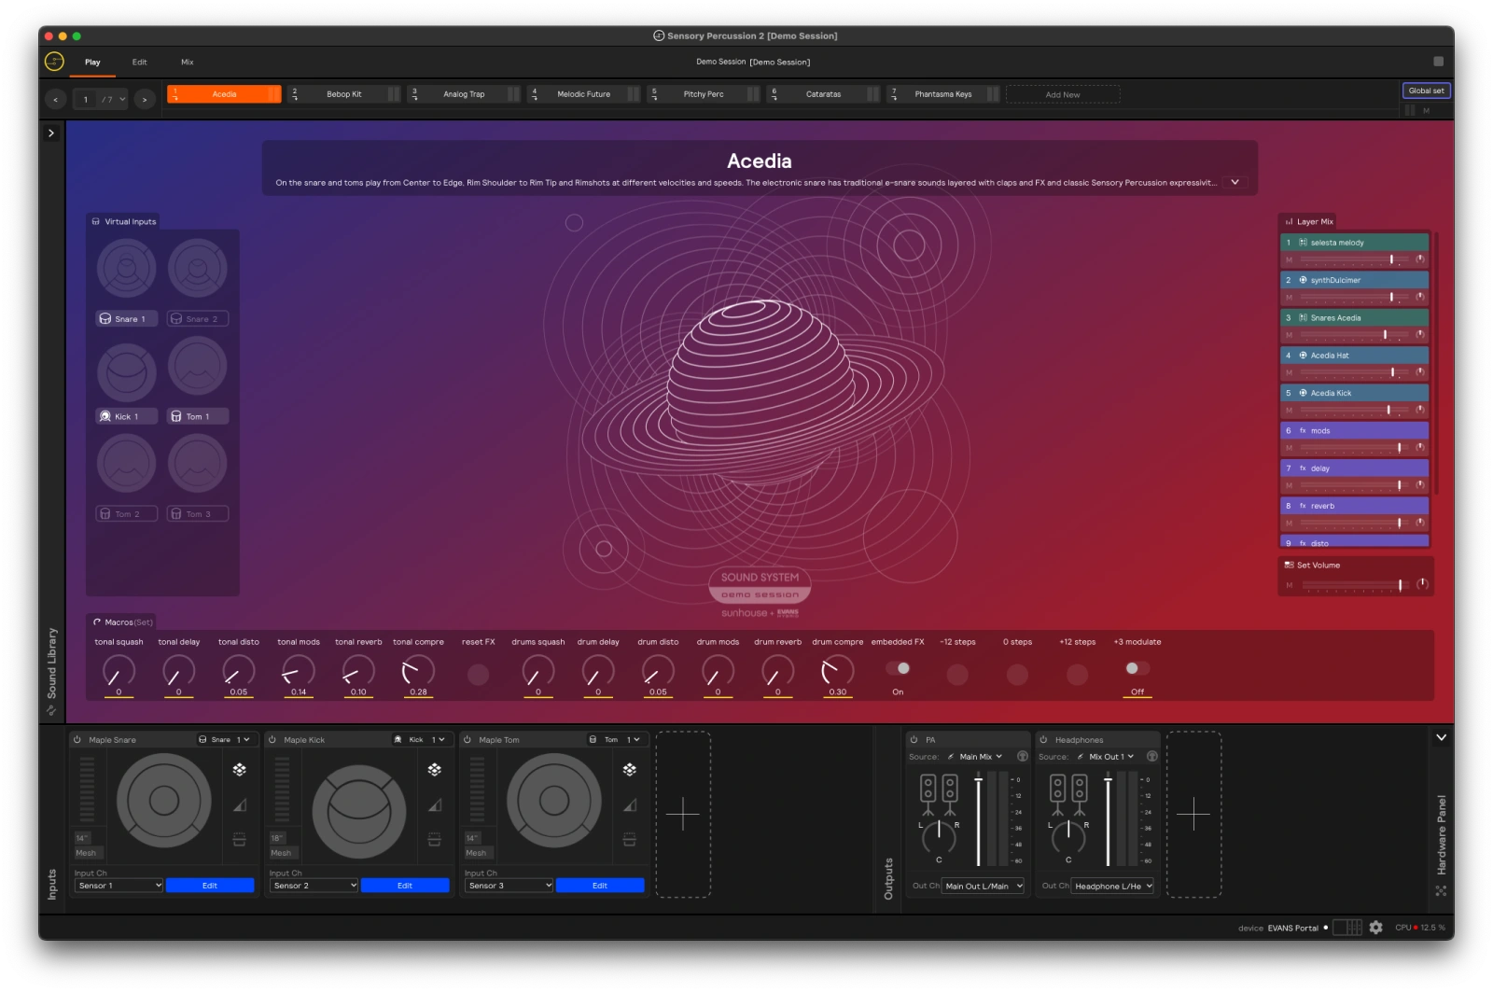Image resolution: width=1493 pixels, height=992 pixels.
Task: Open Headphone L/He output channel dropdown
Action: click(1113, 887)
